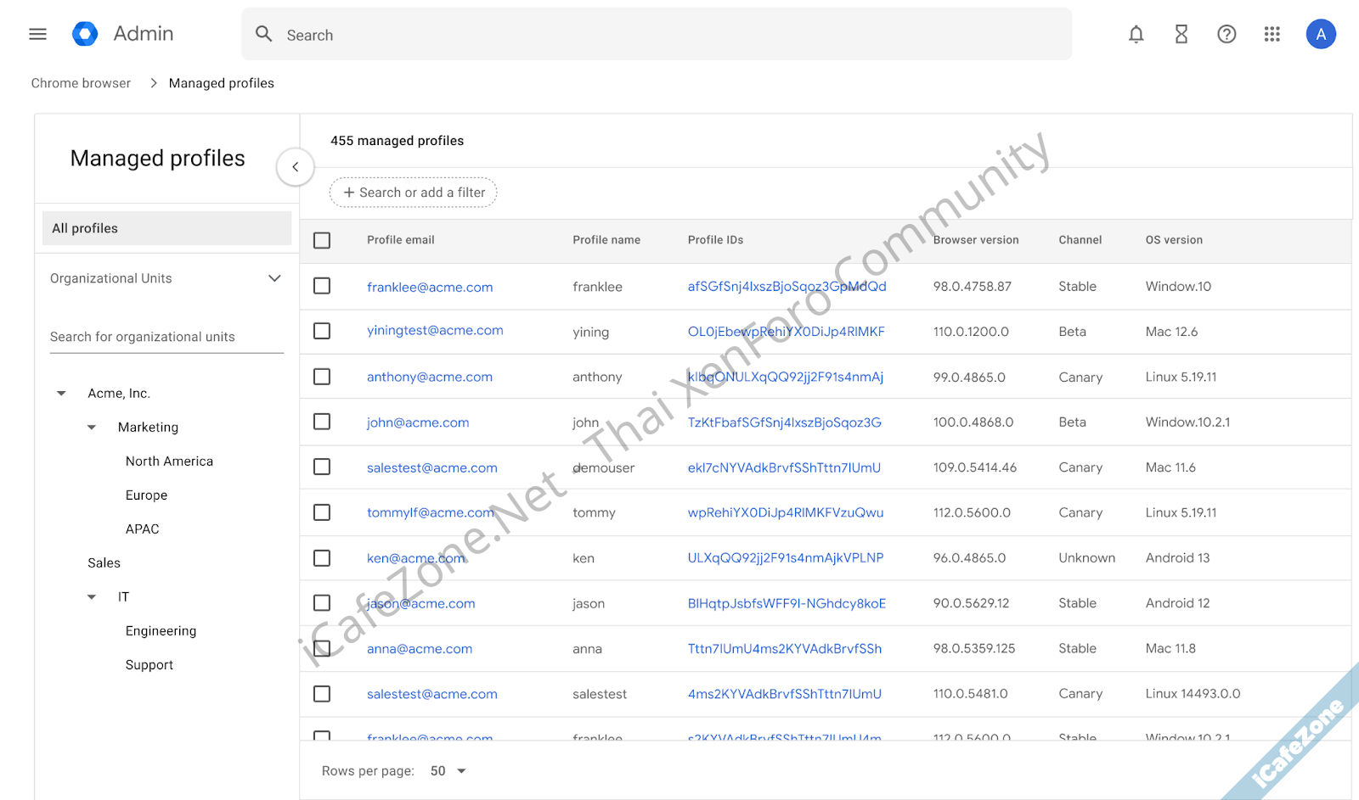1359x800 pixels.
Task: Open the help question mark icon
Action: click(x=1226, y=34)
